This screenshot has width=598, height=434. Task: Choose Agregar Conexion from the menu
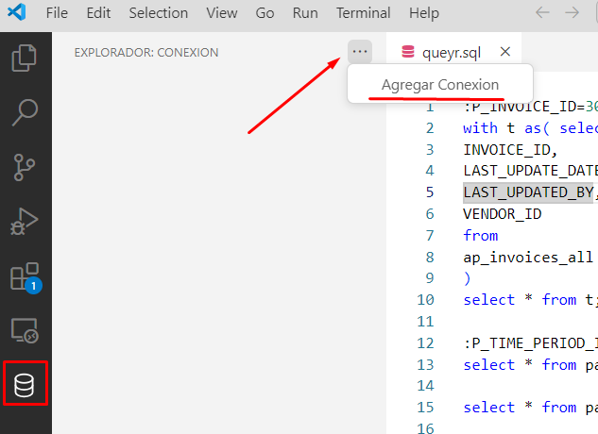pyautogui.click(x=440, y=85)
